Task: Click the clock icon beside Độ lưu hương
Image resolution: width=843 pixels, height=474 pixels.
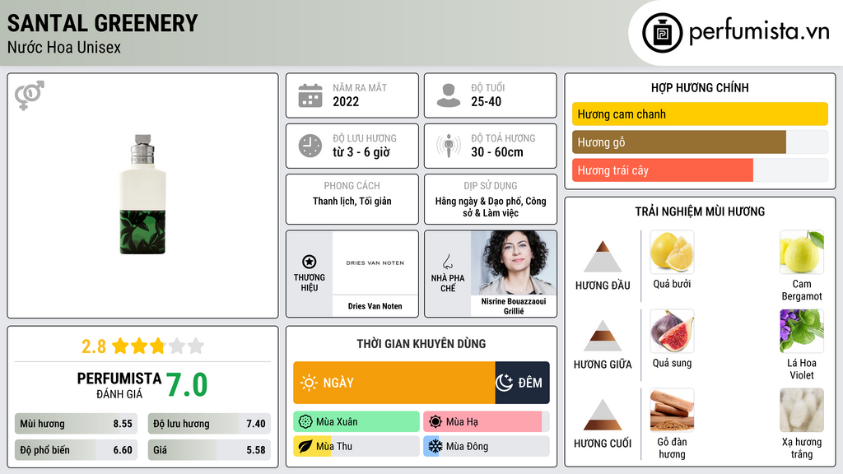Action: 310,146
